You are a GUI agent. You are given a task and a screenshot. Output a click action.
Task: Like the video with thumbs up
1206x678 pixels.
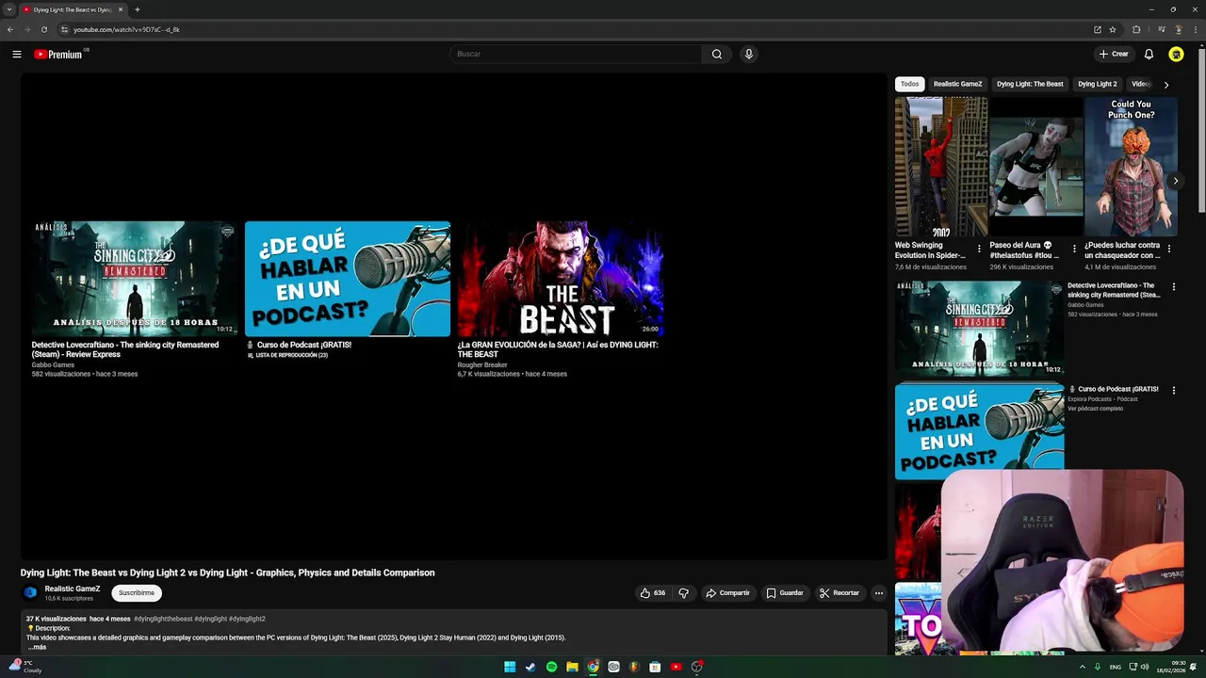pos(653,593)
